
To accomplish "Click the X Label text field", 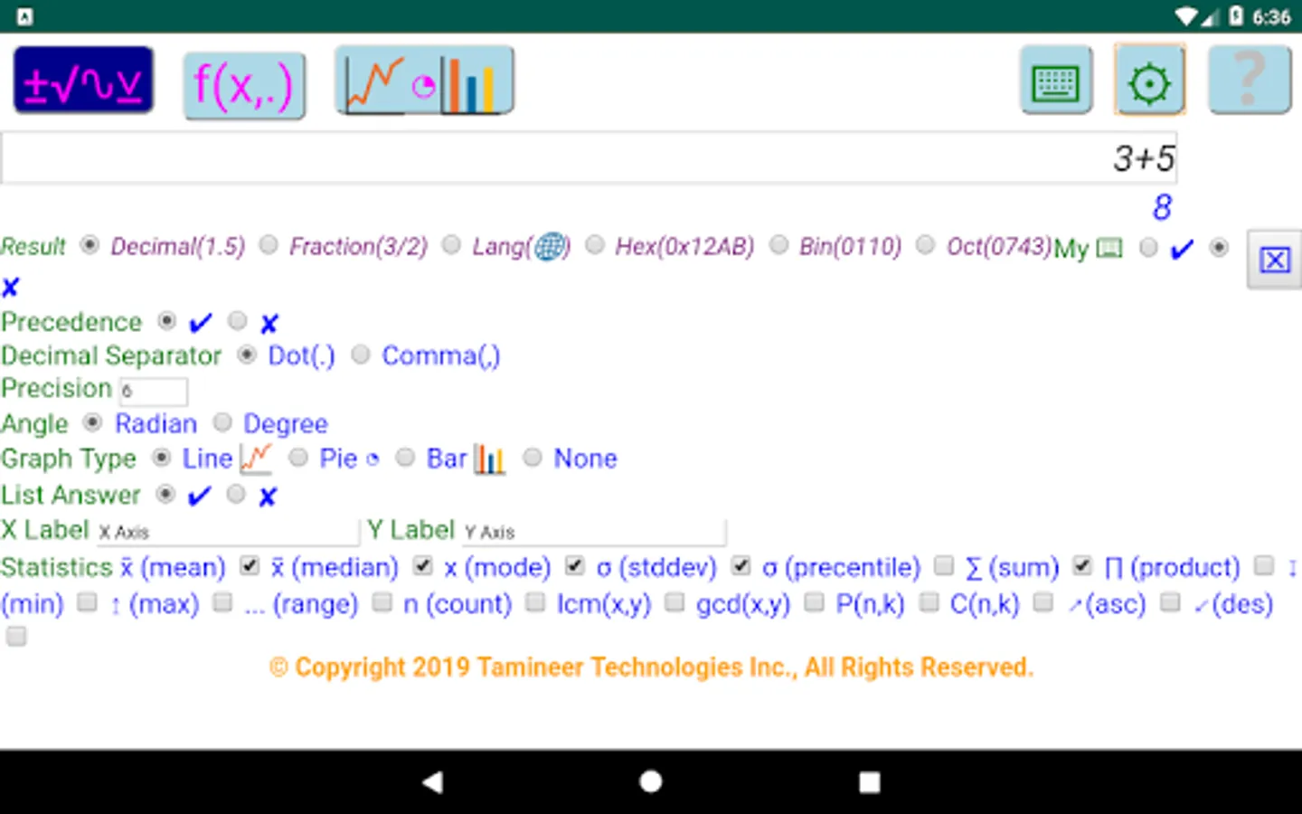I will click(x=228, y=532).
